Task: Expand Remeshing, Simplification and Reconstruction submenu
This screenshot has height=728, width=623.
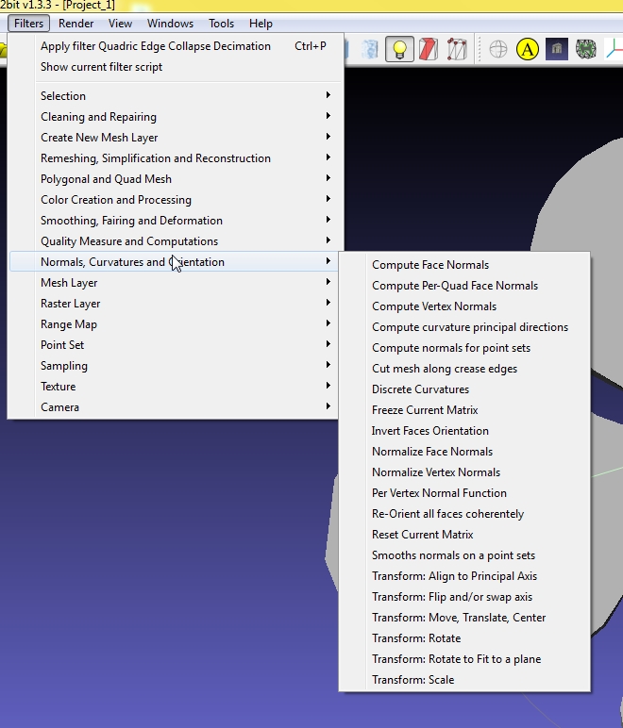Action: click(177, 158)
